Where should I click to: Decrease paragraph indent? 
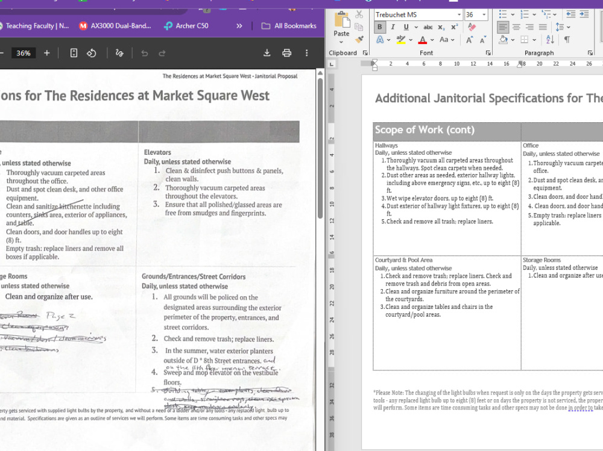[571, 14]
